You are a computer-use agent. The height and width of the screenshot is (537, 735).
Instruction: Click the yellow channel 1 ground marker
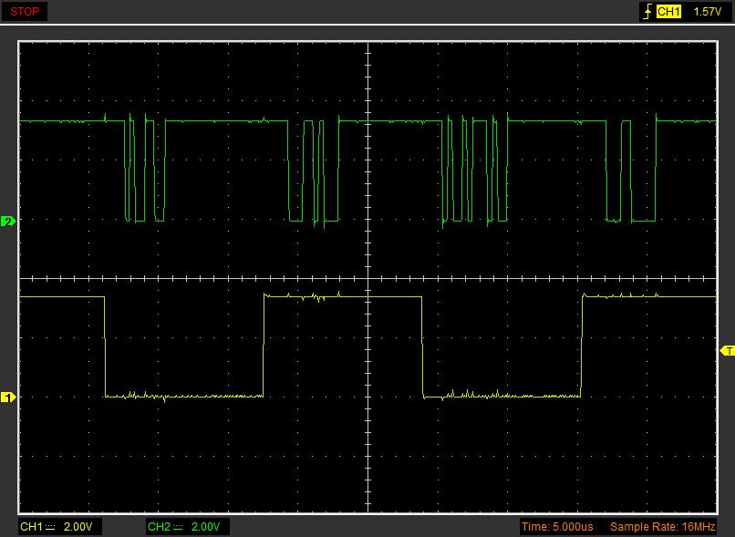(8, 398)
